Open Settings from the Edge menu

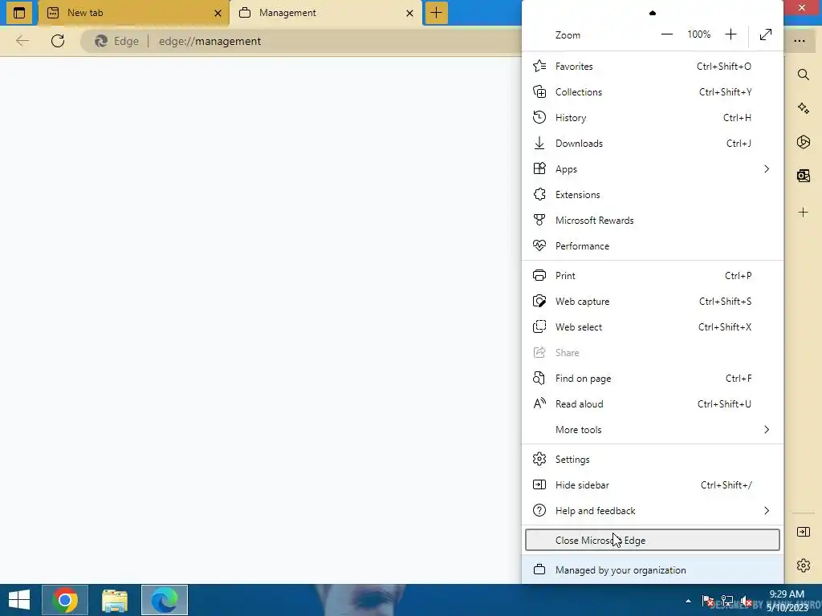[x=652, y=460]
